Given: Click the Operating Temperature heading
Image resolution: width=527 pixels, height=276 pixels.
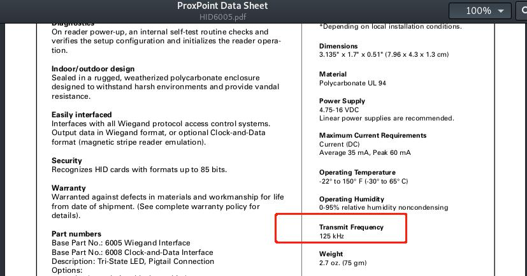Looking at the screenshot, I should tap(357, 173).
